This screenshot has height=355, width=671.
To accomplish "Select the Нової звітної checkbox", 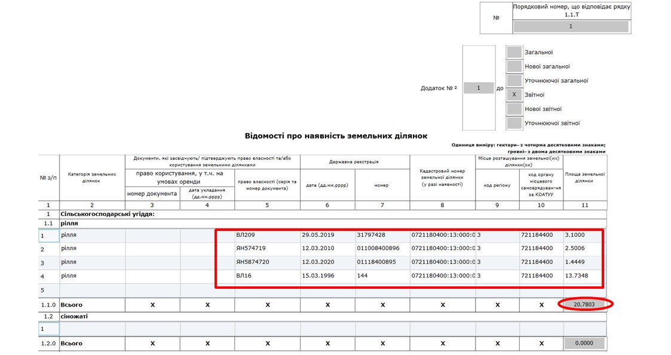I will pos(514,109).
